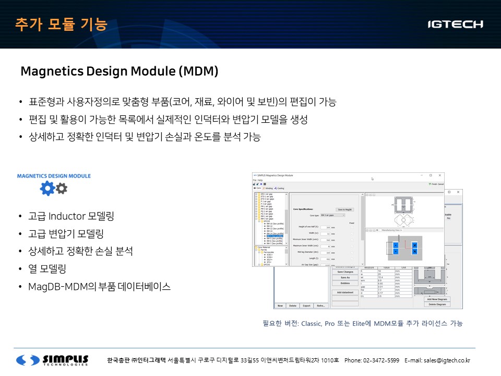The width and height of the screenshot is (501, 376).
Task: Collapse the RM 3 air gaps tree node
Action: pos(256,219)
